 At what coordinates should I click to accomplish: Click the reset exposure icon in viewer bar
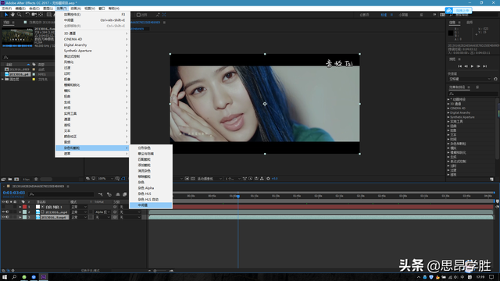click(x=268, y=179)
